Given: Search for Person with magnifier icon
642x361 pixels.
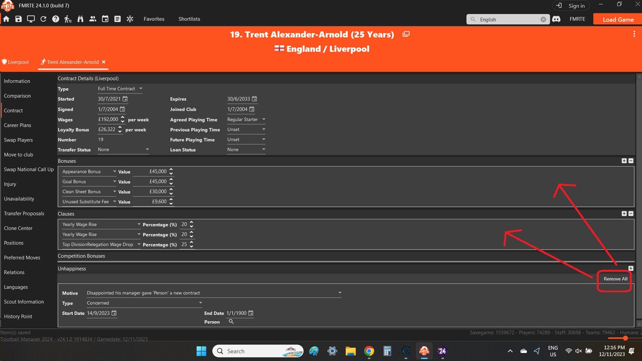Looking at the screenshot, I should coord(231,322).
